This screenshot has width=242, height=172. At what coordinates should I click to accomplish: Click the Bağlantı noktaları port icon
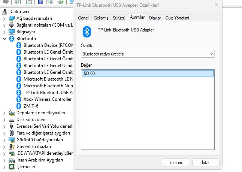(12, 25)
